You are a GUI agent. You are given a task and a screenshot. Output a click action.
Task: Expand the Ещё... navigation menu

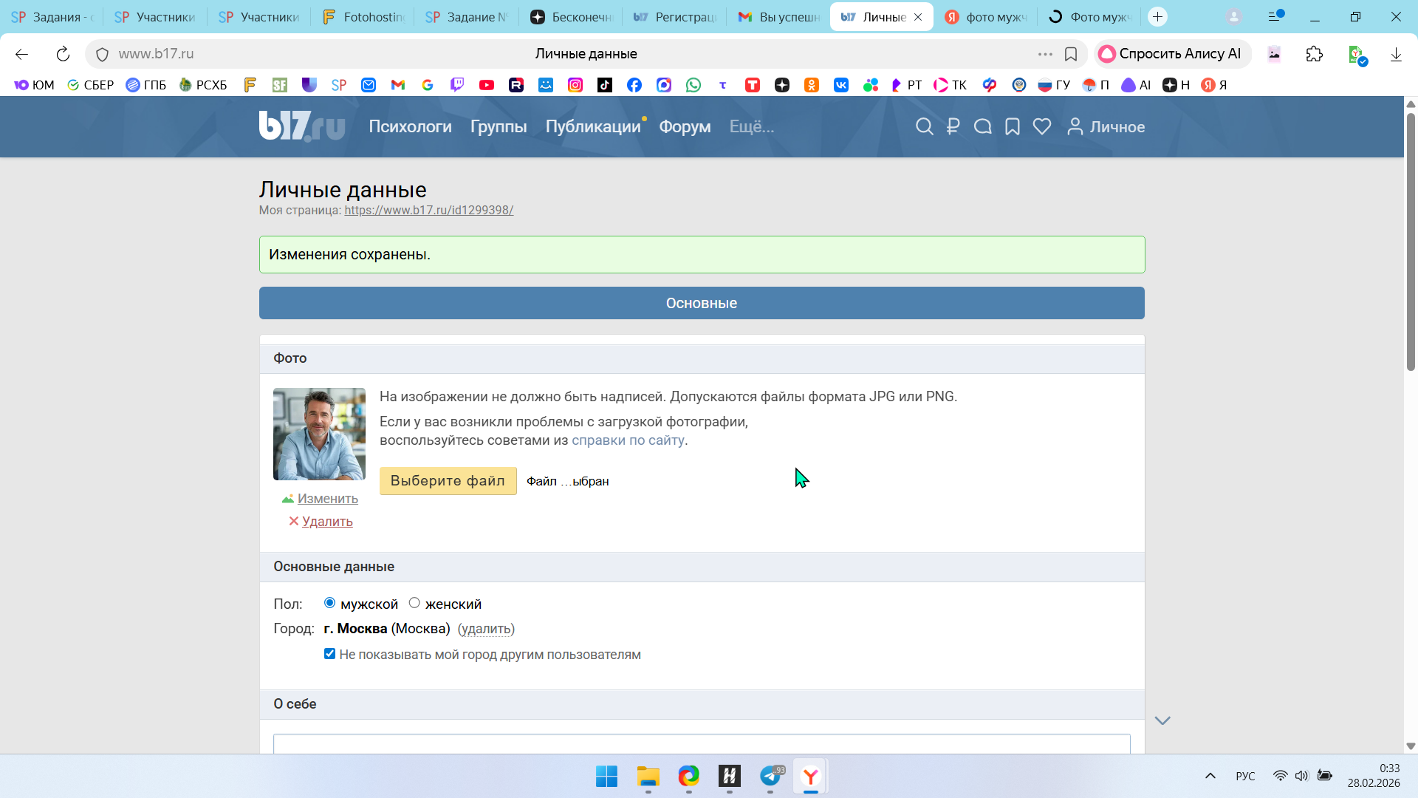click(x=751, y=127)
